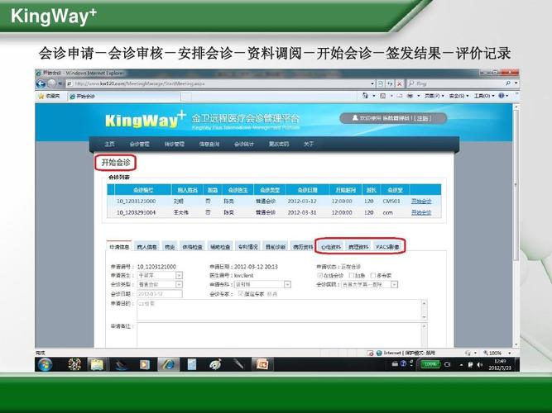Image resolution: width=552 pixels, height=413 pixels.
Task: Click consultation number 10_1203121000 in the list
Action: (136, 201)
